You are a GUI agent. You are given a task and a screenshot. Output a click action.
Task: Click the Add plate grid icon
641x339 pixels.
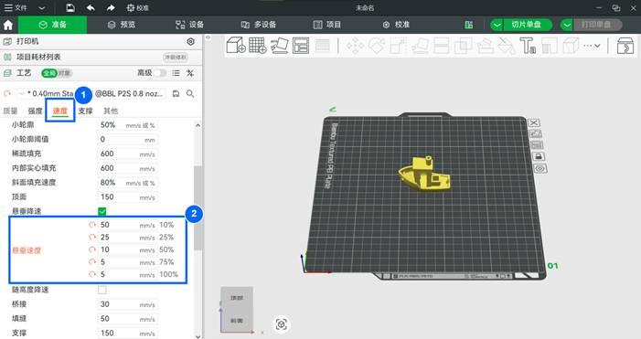pos(258,45)
